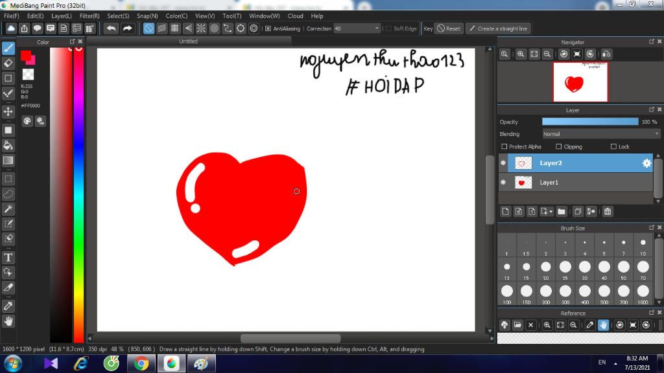Click the Redo arrow in toolbar

tap(127, 28)
